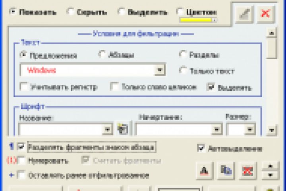Select the Разделы radio button

pos(183,54)
